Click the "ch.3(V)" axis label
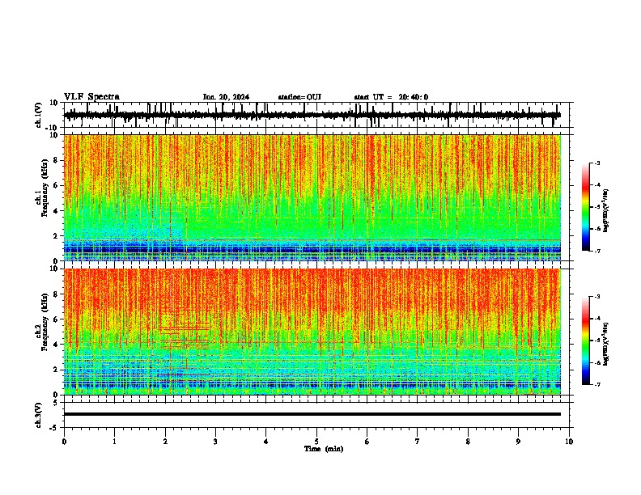 [x=39, y=415]
